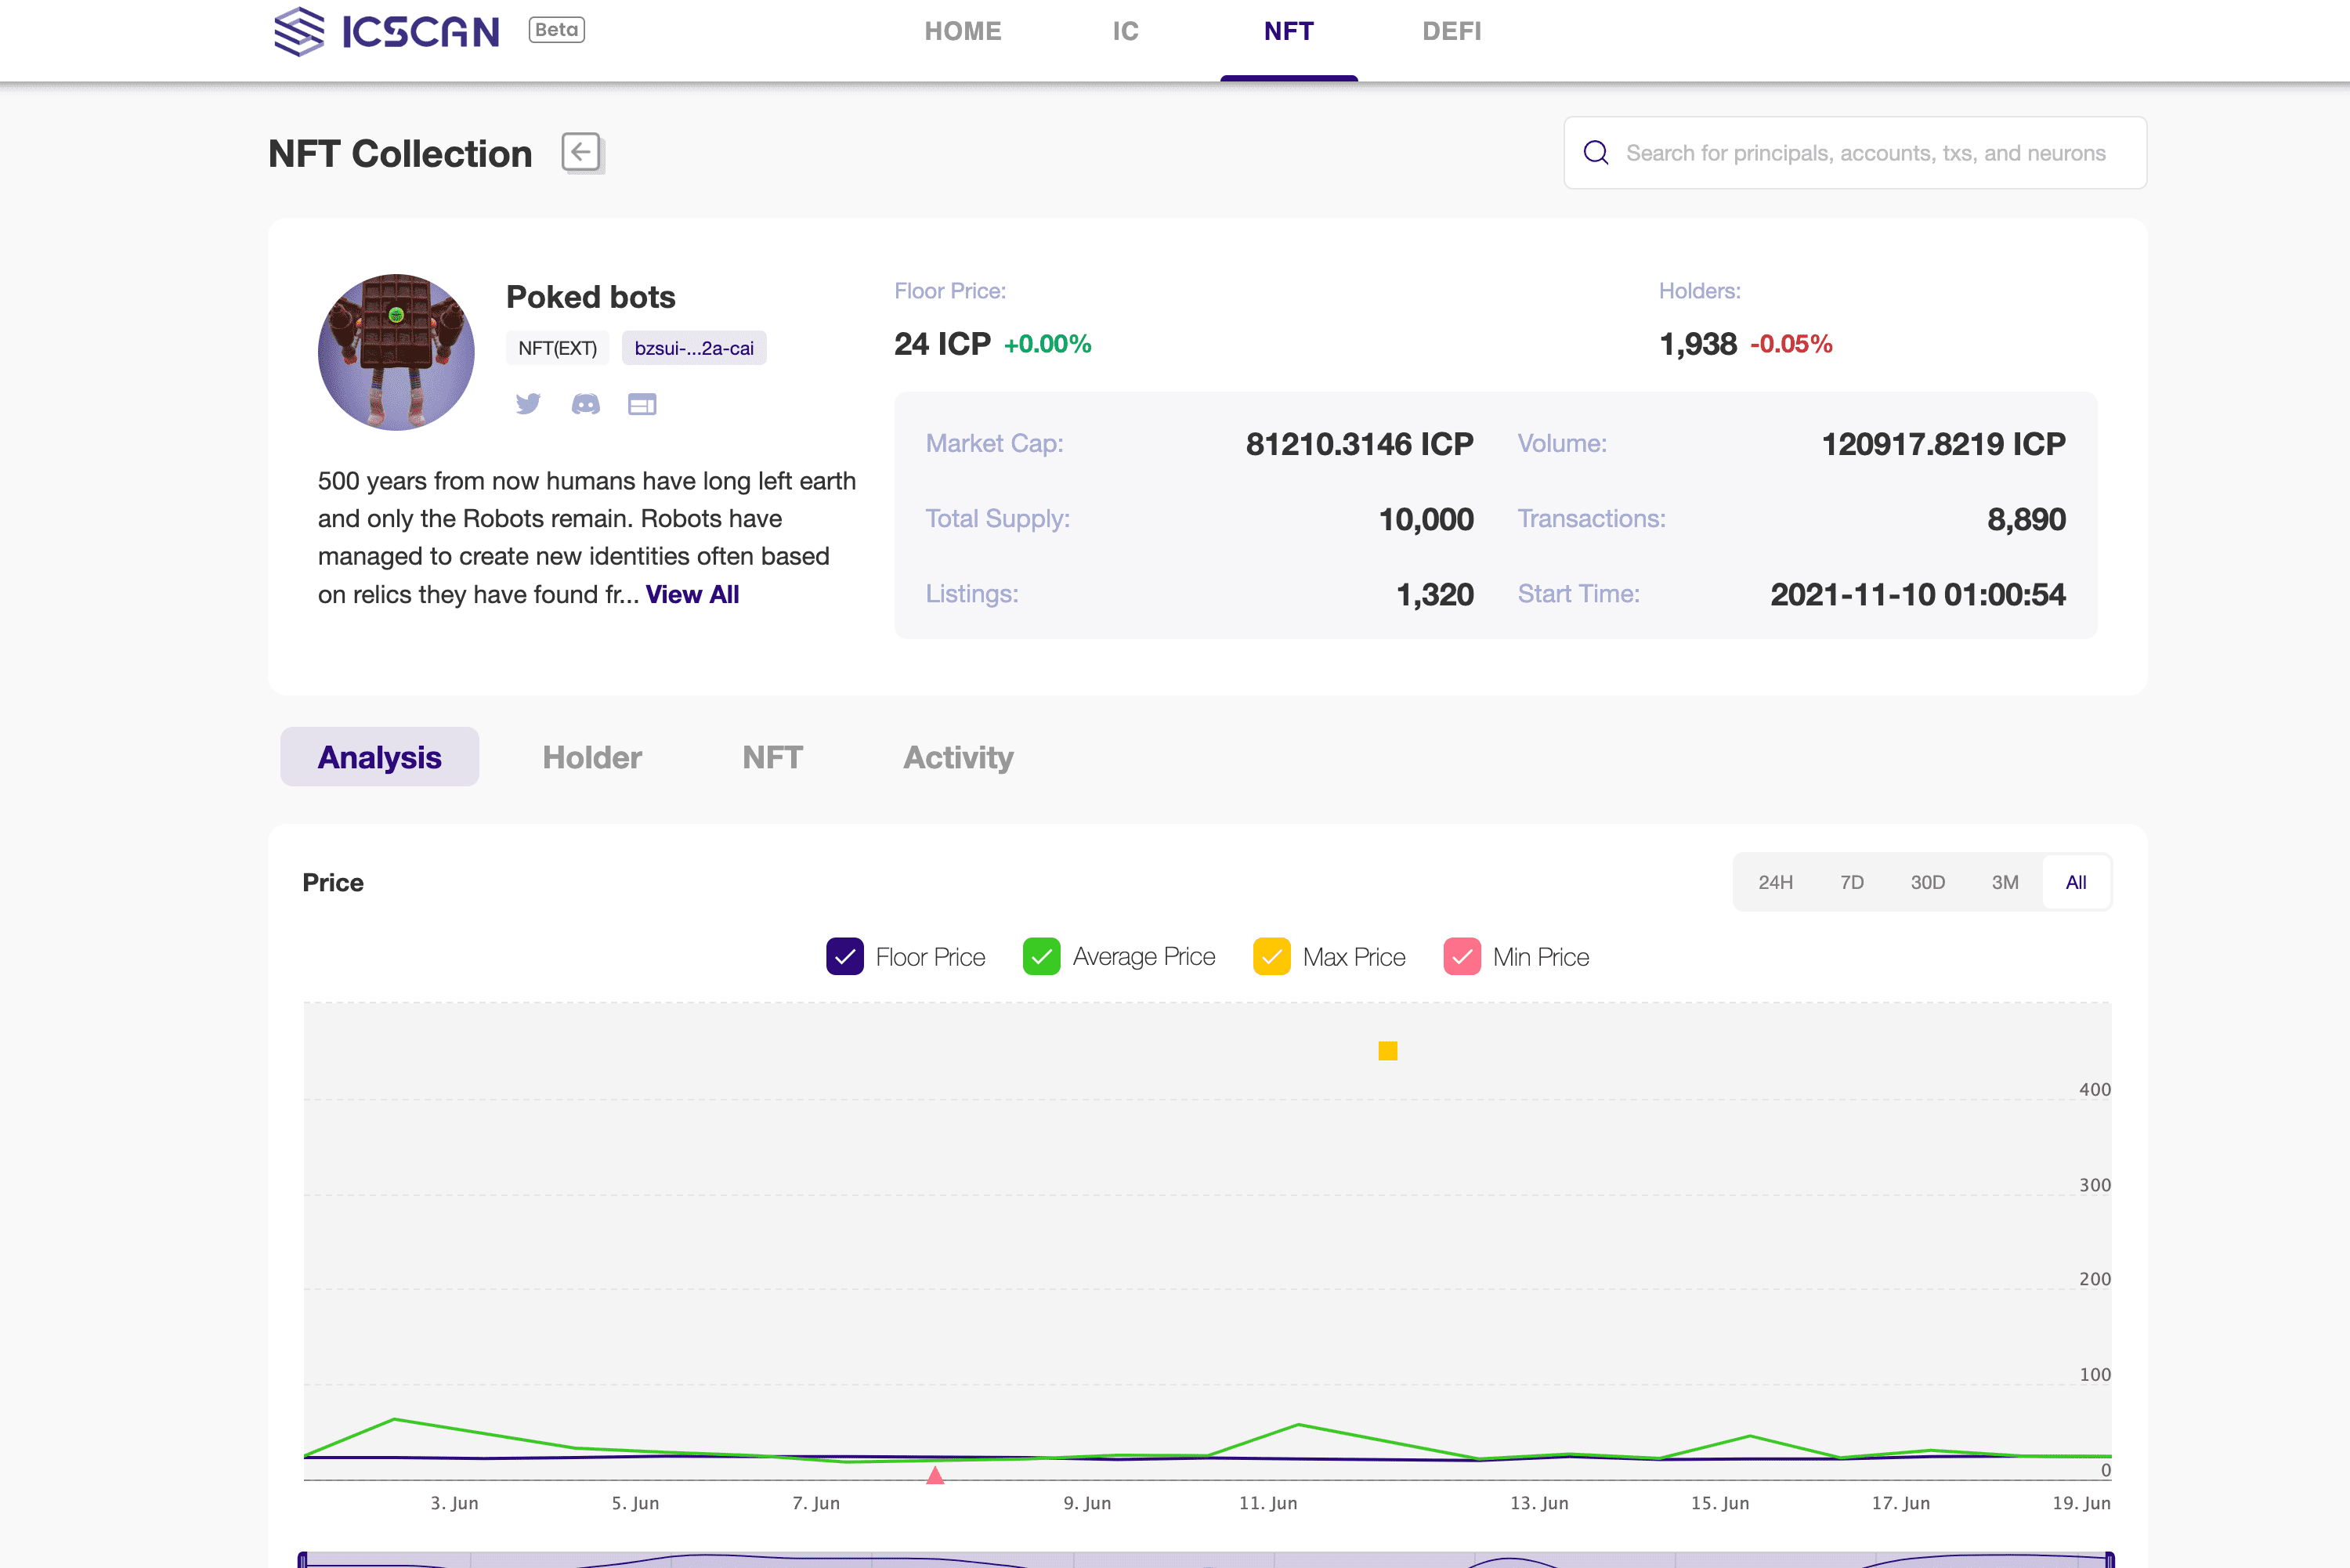
Task: Click the pink min price marker on chart
Action: tap(935, 1475)
